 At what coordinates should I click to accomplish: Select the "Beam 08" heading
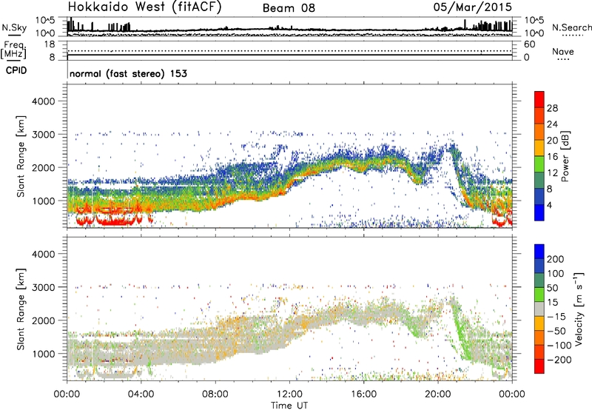click(289, 8)
